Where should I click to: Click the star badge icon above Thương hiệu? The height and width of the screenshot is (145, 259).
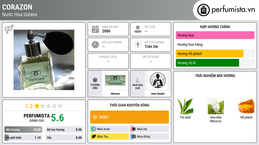click(95, 80)
